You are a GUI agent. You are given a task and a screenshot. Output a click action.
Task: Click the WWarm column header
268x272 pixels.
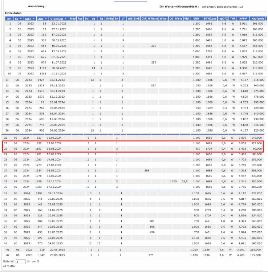tap(153, 19)
